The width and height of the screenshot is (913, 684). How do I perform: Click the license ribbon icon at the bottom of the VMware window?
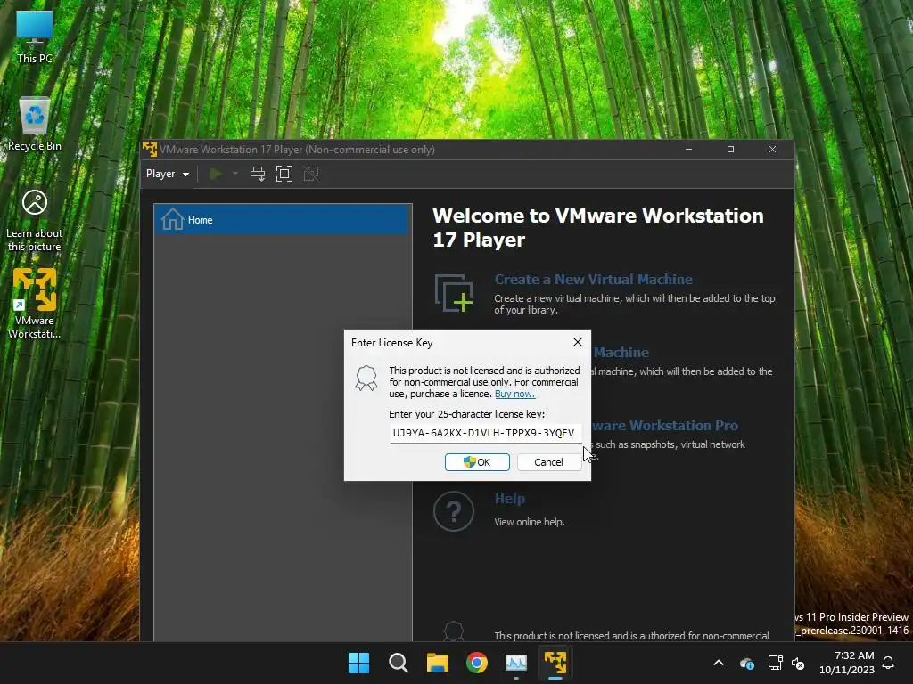454,631
